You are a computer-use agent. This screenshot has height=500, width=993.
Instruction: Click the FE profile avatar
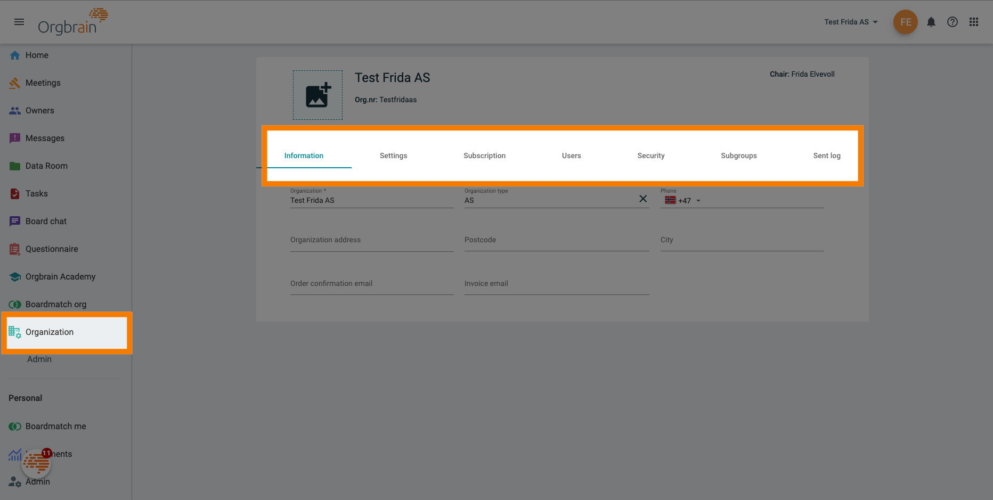[x=905, y=22]
